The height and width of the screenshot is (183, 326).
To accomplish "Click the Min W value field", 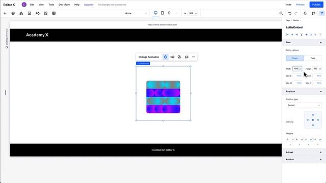I will tap(297, 76).
